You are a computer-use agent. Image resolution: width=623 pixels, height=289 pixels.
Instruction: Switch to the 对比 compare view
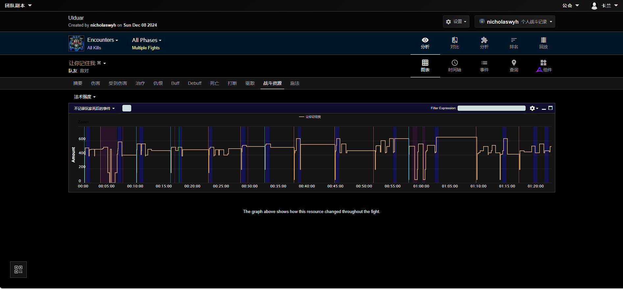[455, 43]
